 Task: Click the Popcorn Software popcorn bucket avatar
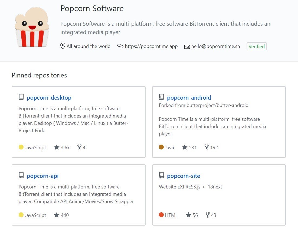pos(32,27)
